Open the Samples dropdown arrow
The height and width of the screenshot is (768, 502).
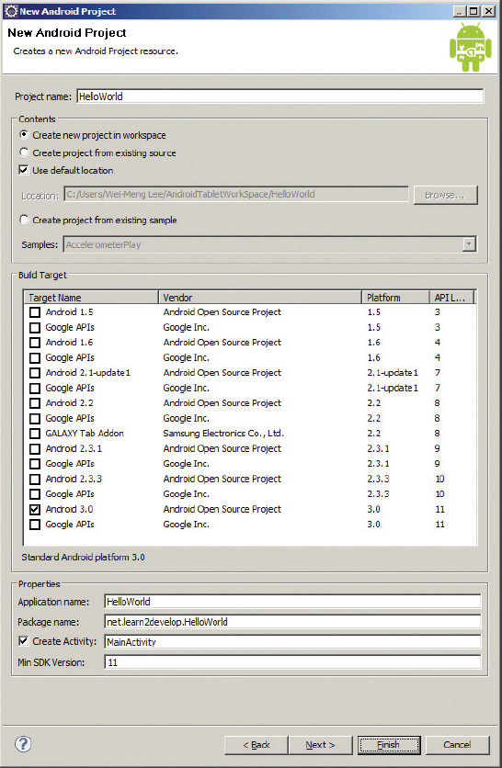[x=469, y=244]
